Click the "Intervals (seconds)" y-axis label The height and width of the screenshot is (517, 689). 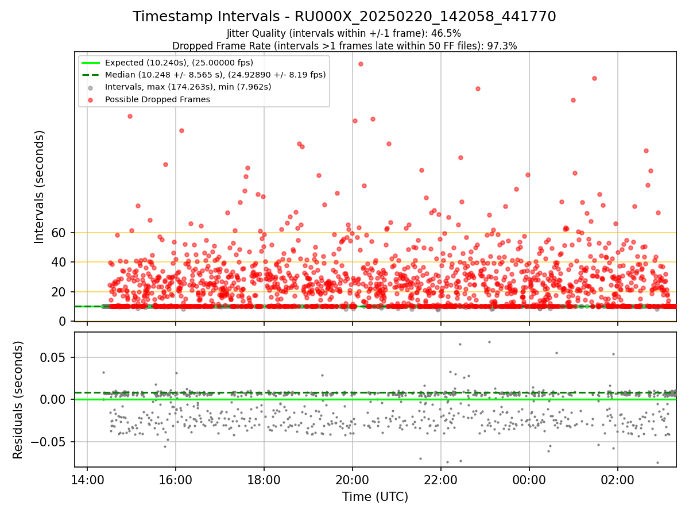point(39,186)
